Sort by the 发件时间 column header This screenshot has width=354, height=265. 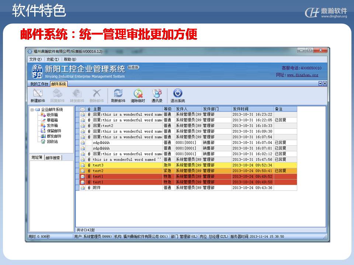(x=253, y=109)
